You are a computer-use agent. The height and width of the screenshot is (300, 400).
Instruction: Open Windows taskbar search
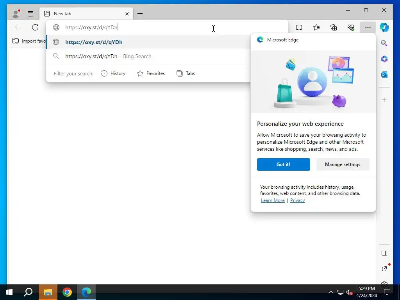click(x=28, y=292)
